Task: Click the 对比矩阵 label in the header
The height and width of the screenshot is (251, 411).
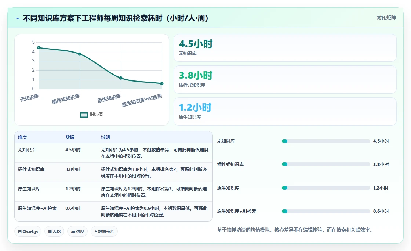Action: tap(386, 18)
